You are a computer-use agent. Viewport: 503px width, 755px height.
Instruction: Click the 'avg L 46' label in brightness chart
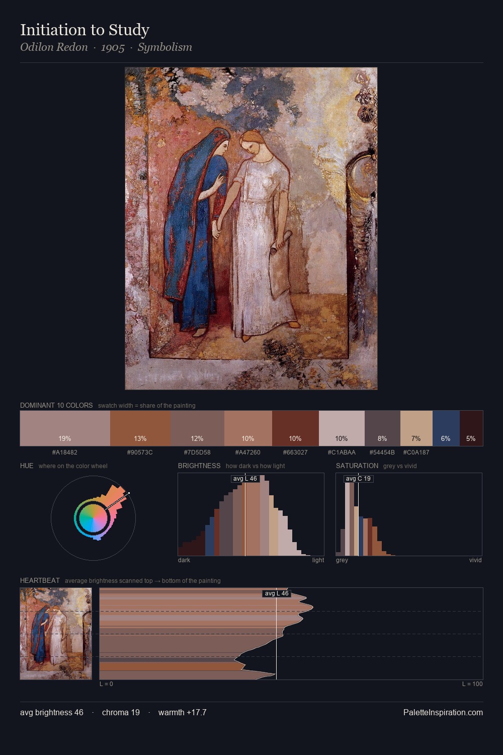(x=245, y=479)
